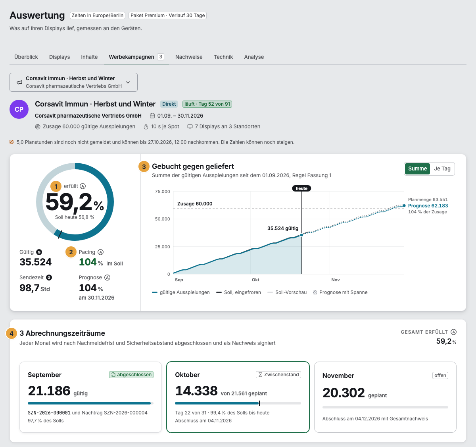This screenshot has width=476, height=447.
Task: Switch to the Nachweise tab
Action: point(189,57)
